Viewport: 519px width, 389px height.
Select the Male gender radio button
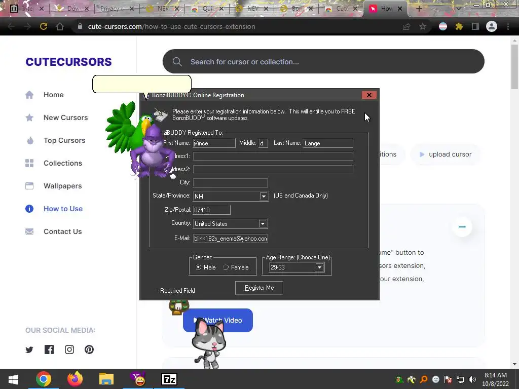(x=198, y=267)
